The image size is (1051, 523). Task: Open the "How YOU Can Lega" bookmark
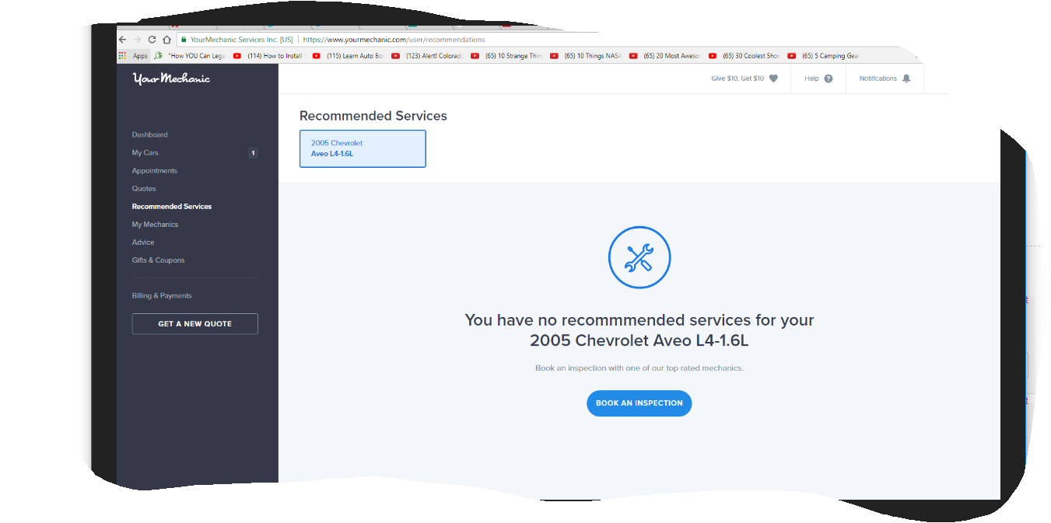[190, 56]
